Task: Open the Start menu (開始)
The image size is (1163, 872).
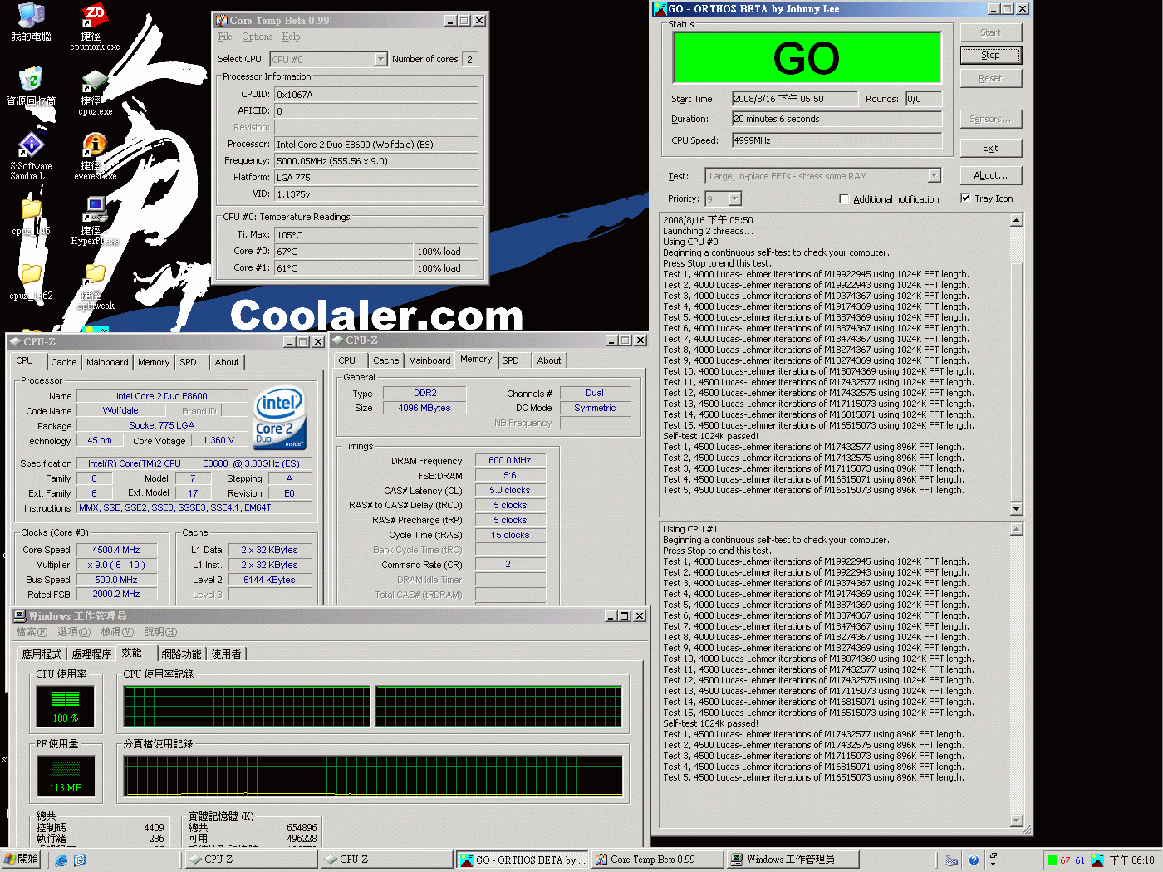Action: pyautogui.click(x=22, y=860)
